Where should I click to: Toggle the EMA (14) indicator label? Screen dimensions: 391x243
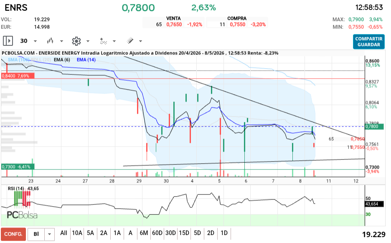tap(86, 60)
